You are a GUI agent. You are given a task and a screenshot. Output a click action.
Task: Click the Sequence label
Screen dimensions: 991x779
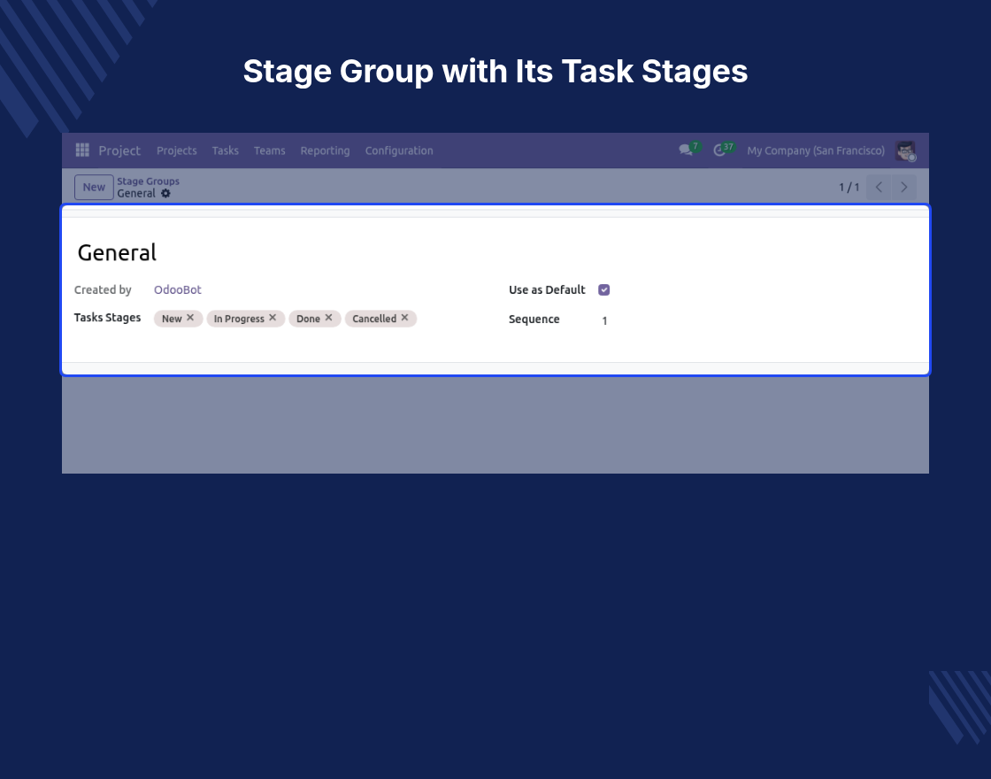[x=534, y=320]
